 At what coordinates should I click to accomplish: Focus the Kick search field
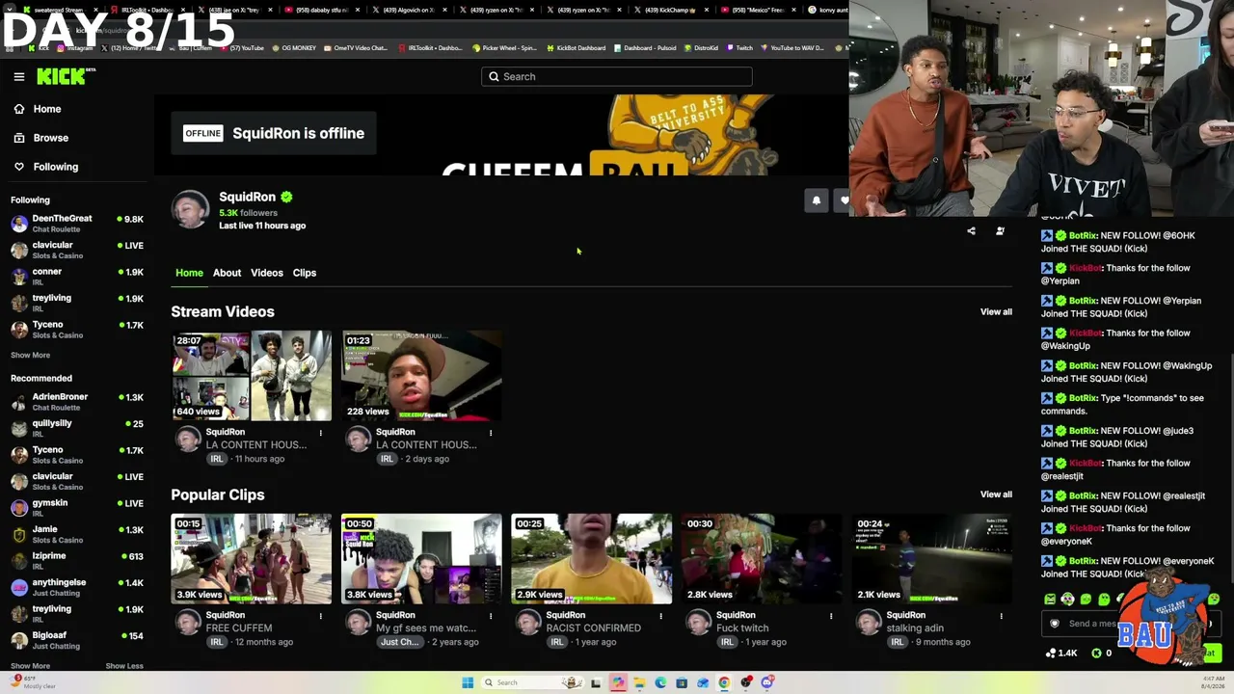[x=617, y=76]
